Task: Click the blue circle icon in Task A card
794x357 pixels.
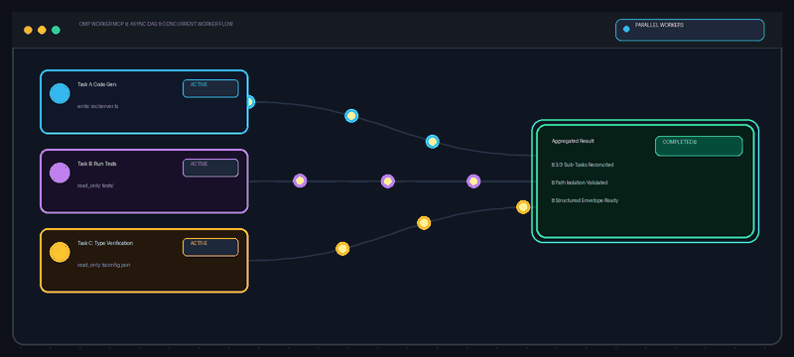Action: tap(60, 93)
